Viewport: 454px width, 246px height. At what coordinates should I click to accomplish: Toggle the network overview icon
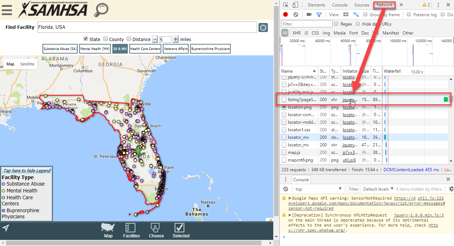356,14
